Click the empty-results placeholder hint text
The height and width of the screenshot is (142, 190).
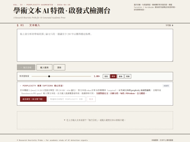coord(95,120)
